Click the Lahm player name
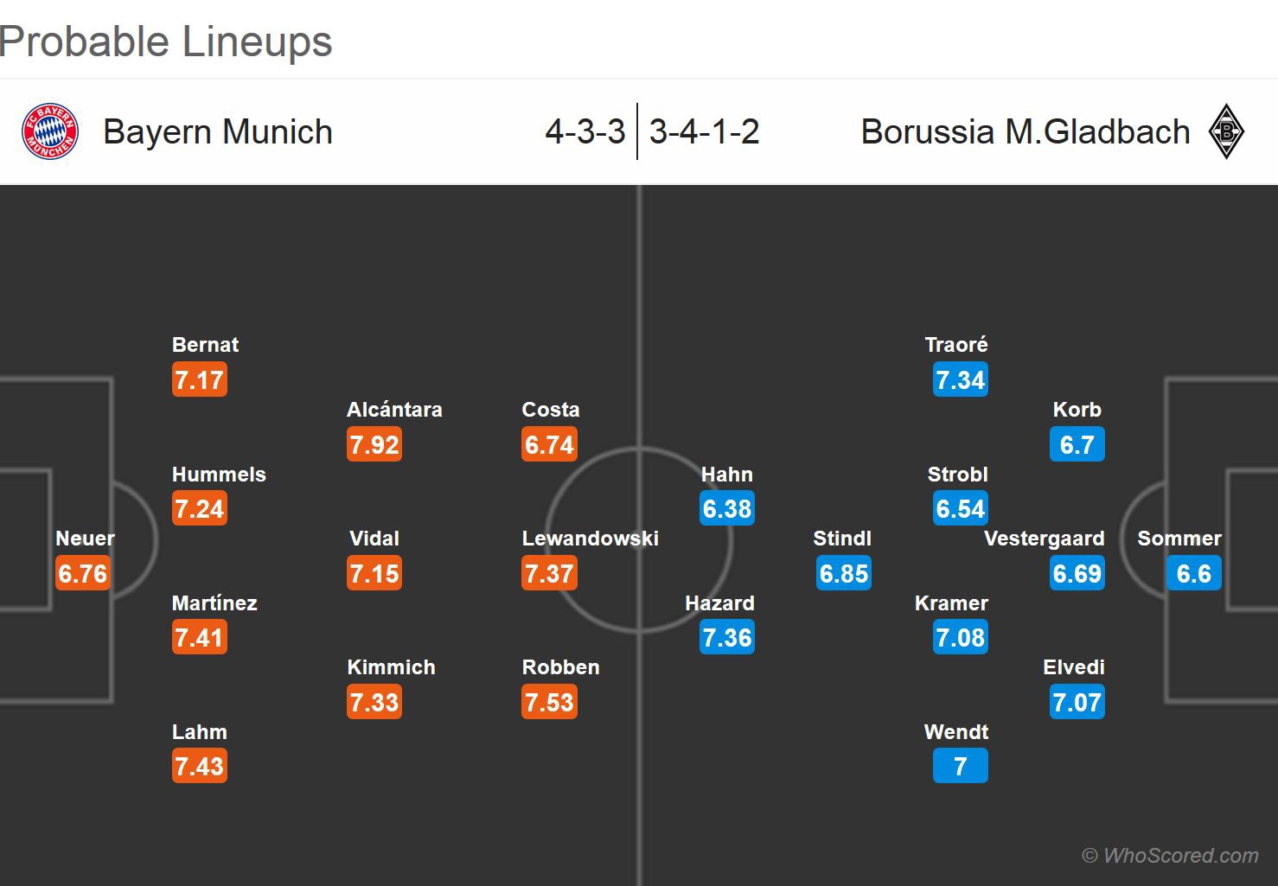1278x886 pixels. 199,732
